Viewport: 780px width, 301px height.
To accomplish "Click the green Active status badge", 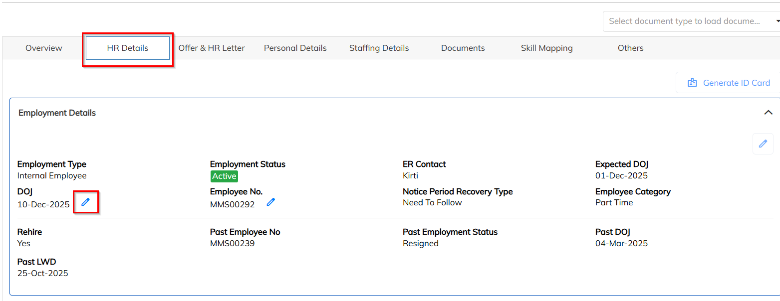I will 224,176.
